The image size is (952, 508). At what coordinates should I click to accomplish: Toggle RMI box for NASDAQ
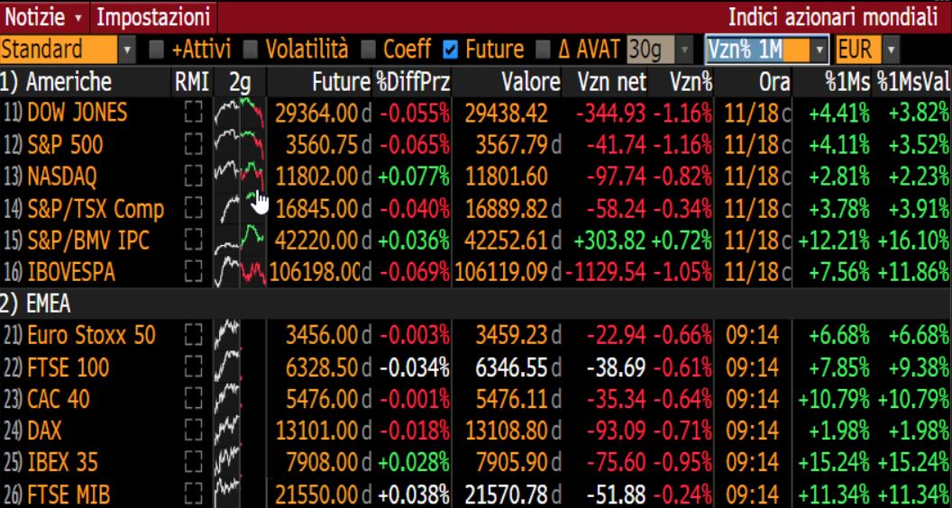point(193,177)
